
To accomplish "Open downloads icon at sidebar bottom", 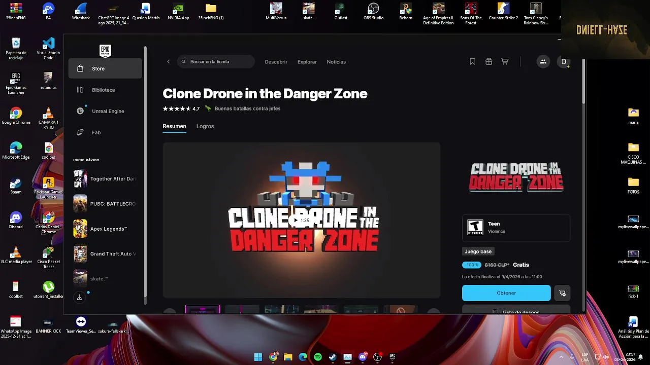I will (x=80, y=298).
